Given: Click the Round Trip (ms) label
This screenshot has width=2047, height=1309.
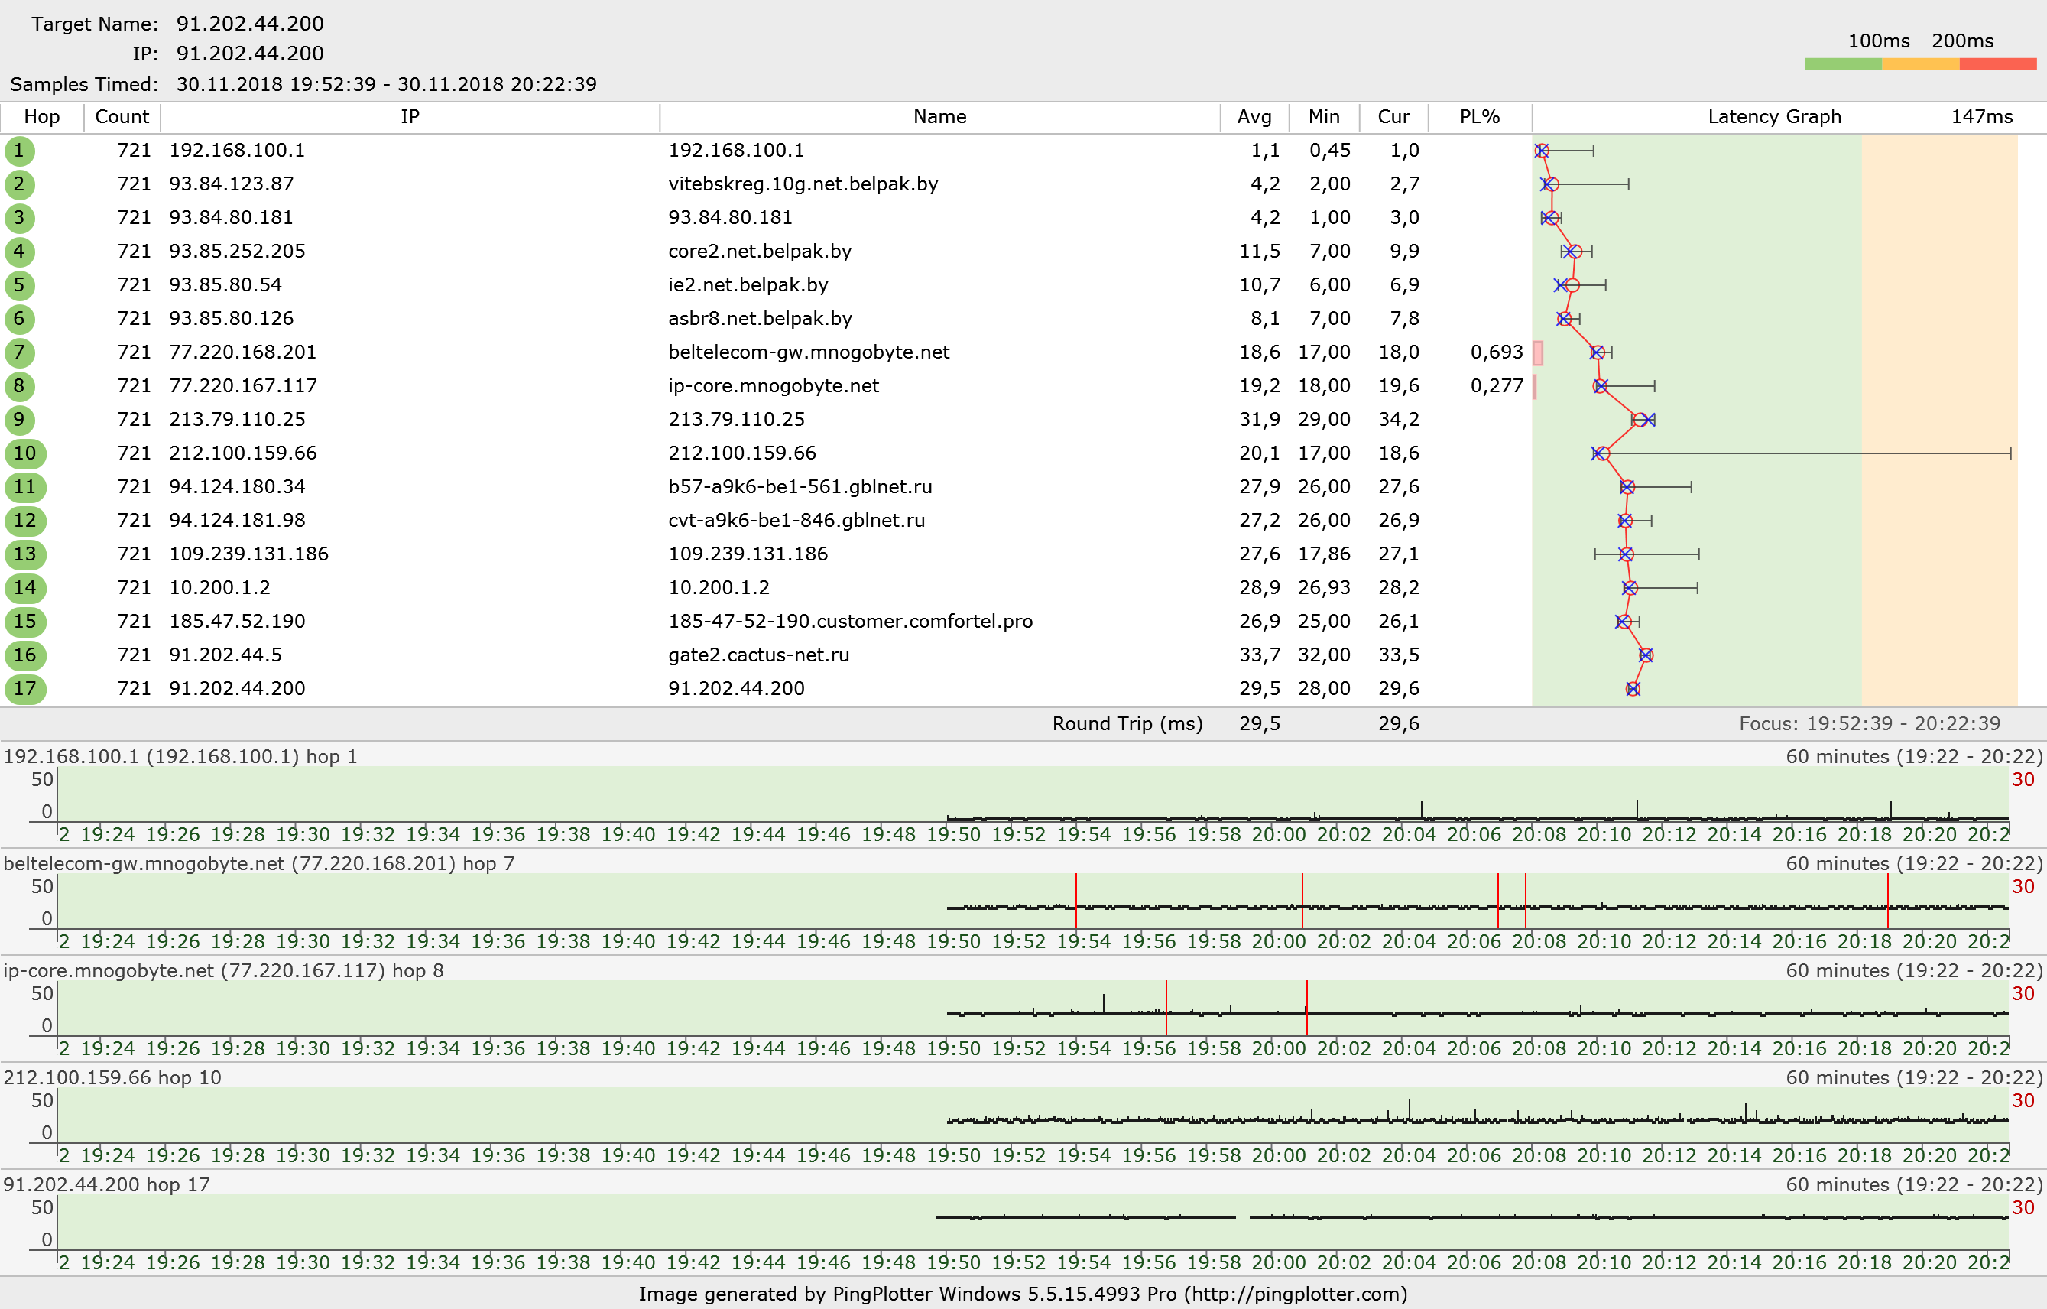Looking at the screenshot, I should point(1127,724).
